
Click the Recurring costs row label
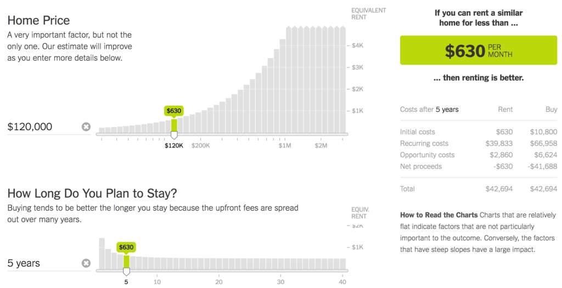click(424, 143)
